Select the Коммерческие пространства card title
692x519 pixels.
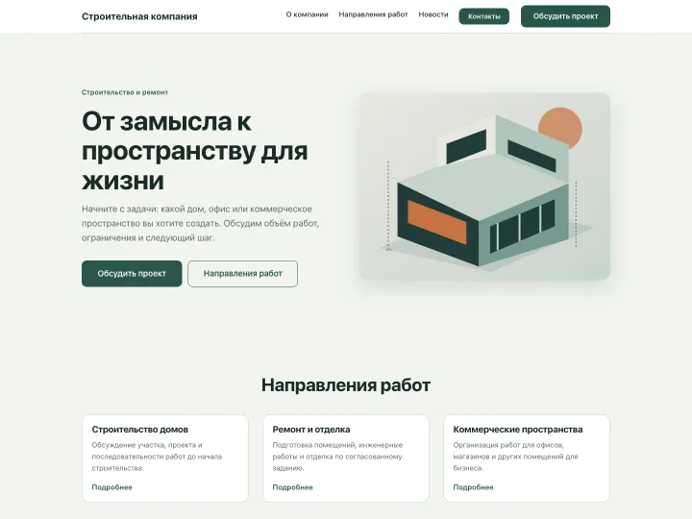(x=518, y=430)
